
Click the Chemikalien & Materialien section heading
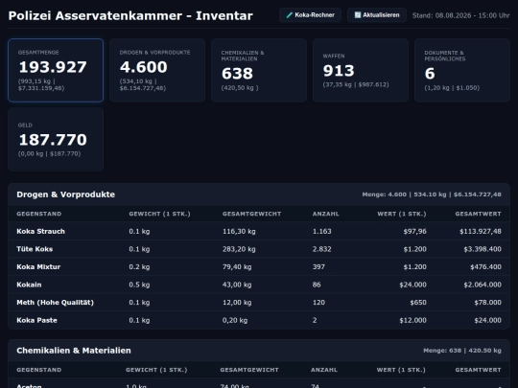click(74, 351)
